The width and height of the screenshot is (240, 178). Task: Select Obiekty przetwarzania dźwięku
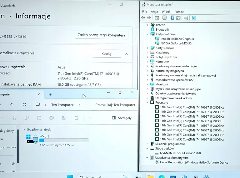point(176,94)
